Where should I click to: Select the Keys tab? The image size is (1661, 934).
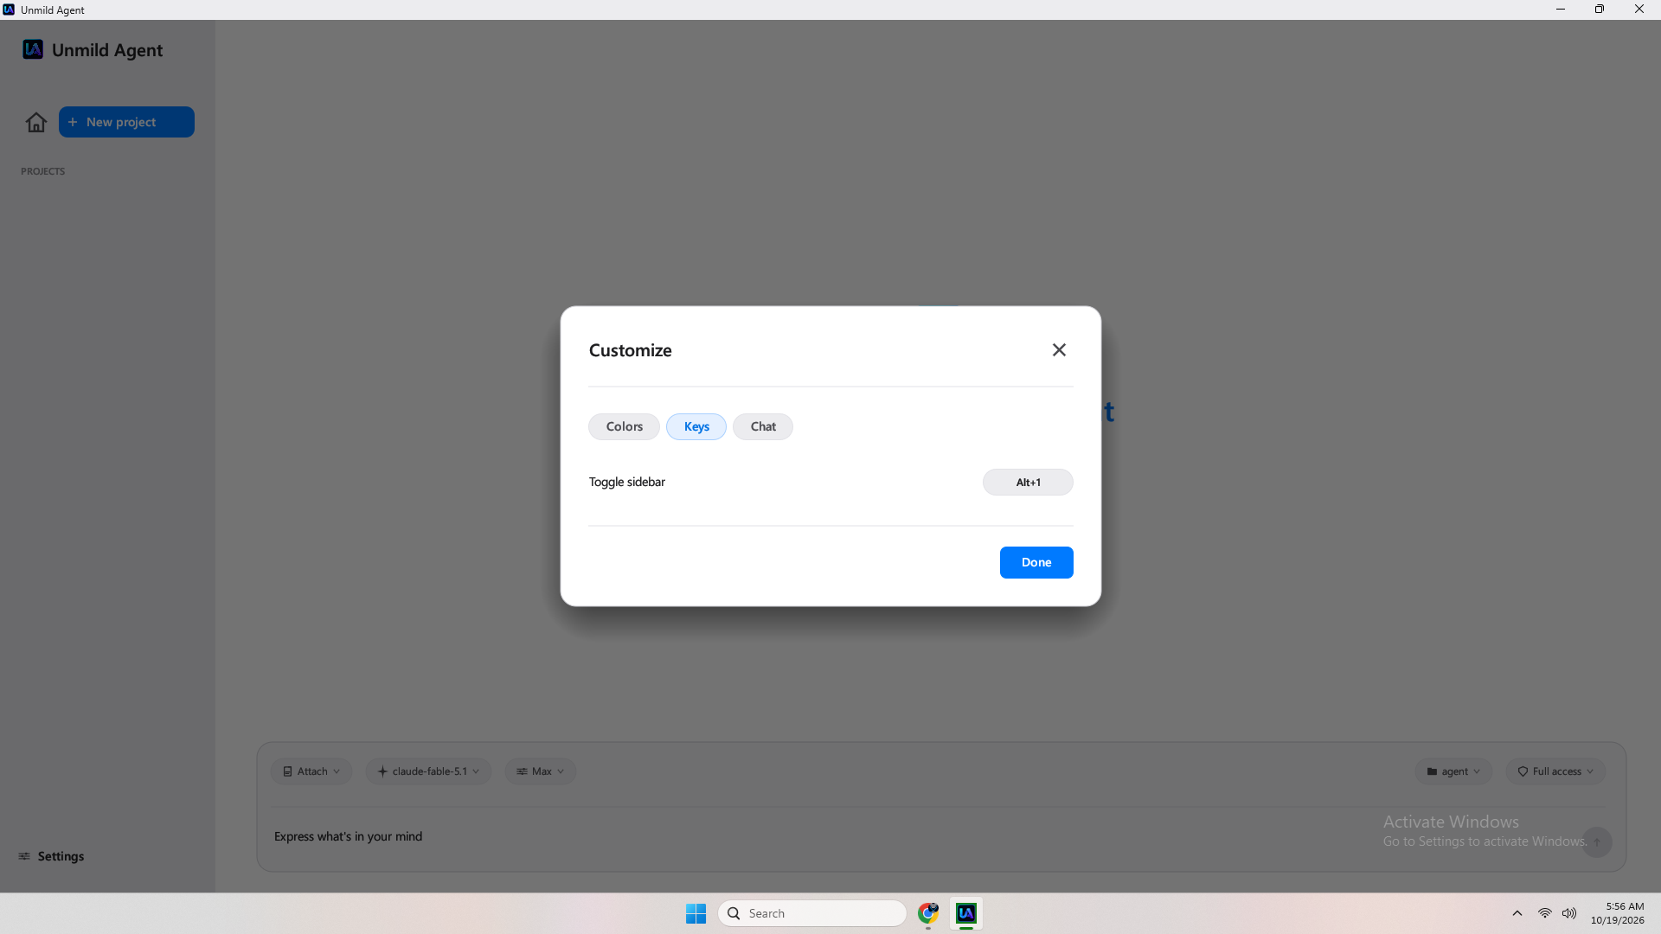point(696,426)
